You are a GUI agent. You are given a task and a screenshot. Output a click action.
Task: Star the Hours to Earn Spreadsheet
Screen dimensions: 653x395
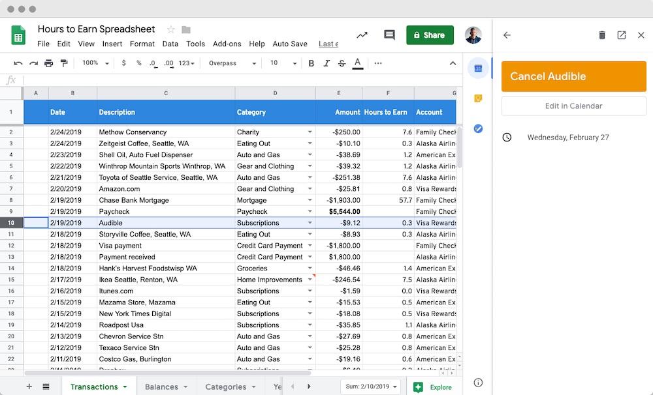pyautogui.click(x=170, y=29)
